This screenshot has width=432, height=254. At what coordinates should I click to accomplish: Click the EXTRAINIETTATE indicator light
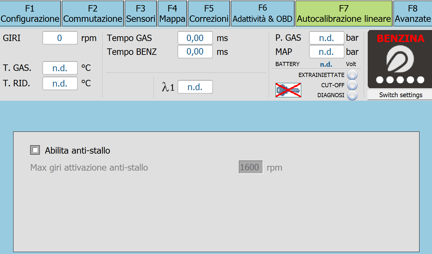[352, 75]
